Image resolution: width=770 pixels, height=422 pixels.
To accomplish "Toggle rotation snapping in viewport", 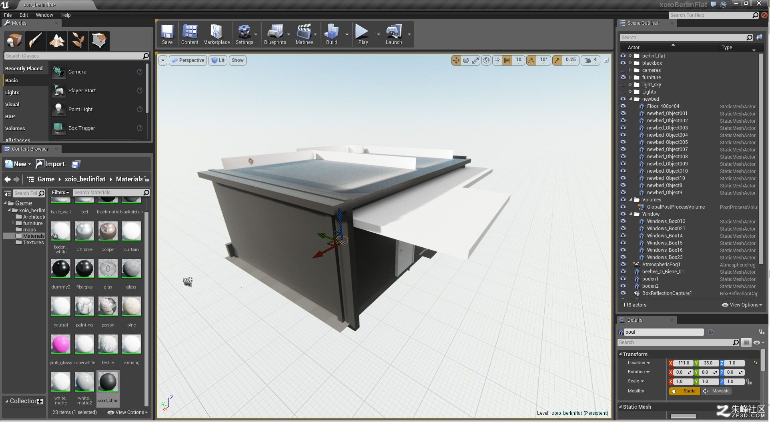I will pyautogui.click(x=531, y=60).
